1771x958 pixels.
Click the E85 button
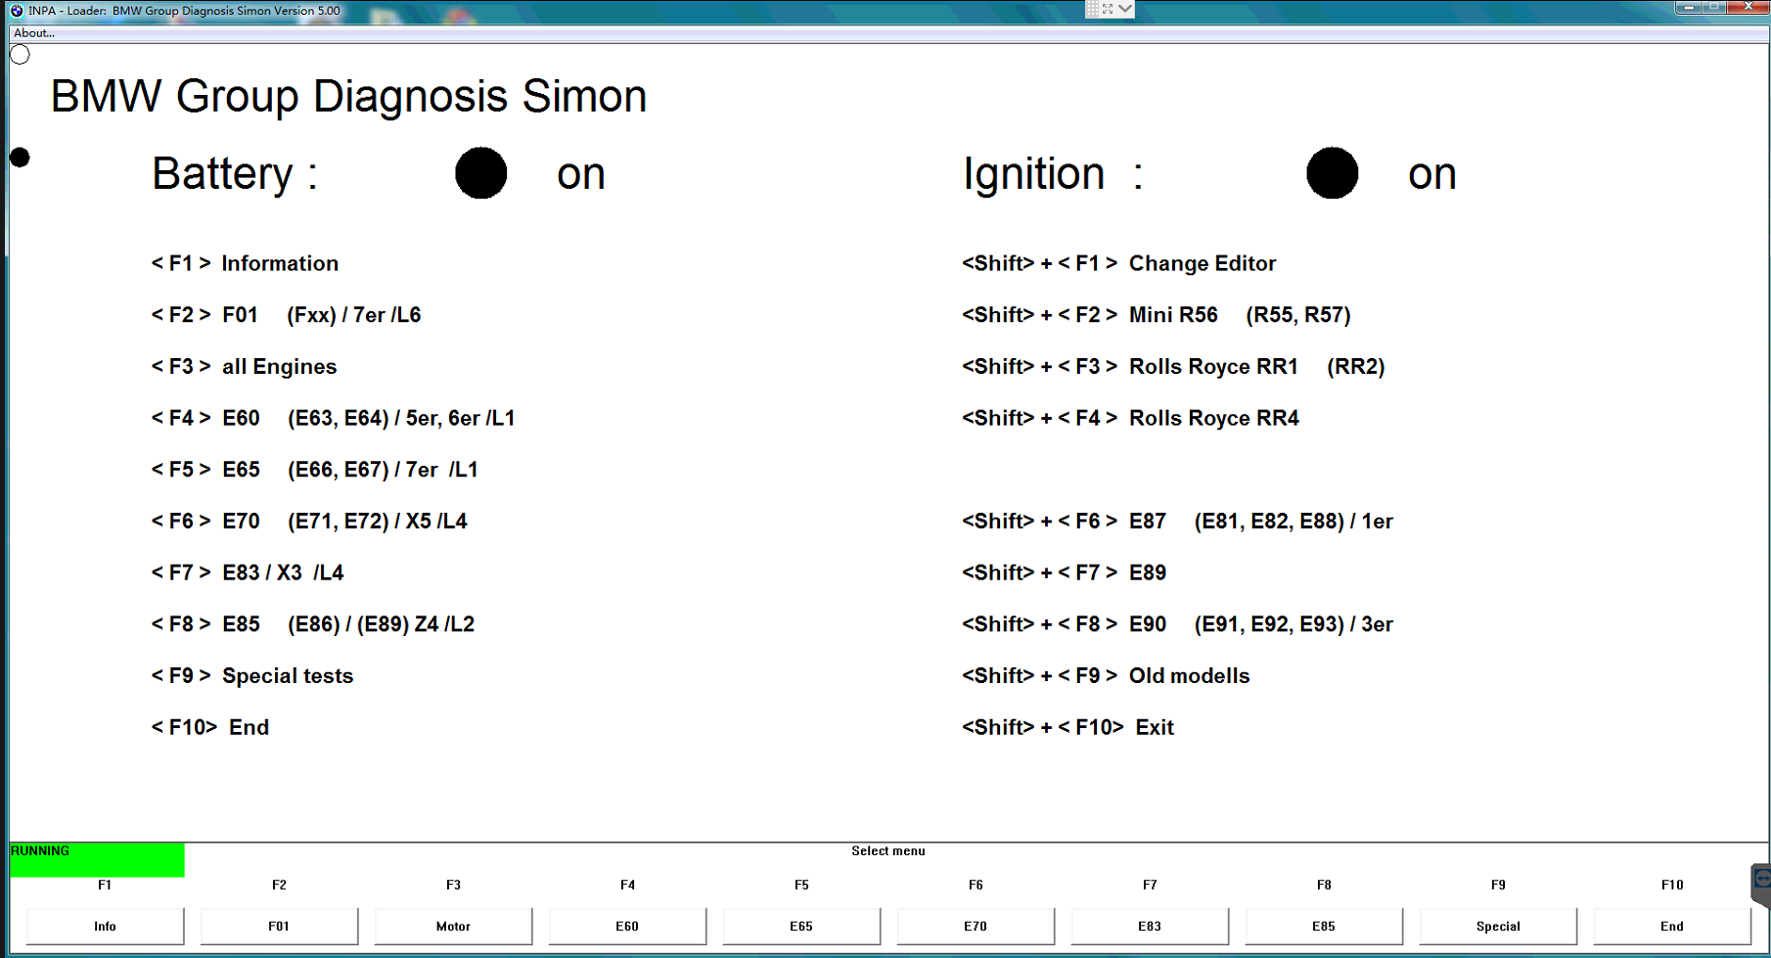pyautogui.click(x=1324, y=926)
